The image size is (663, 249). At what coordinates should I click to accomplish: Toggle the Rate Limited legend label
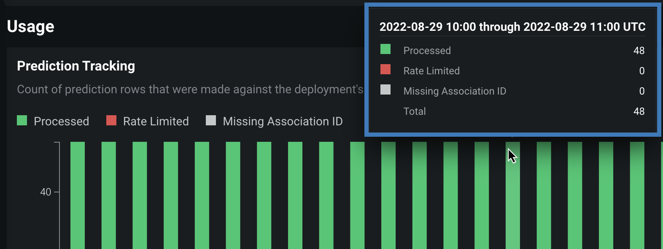[156, 122]
